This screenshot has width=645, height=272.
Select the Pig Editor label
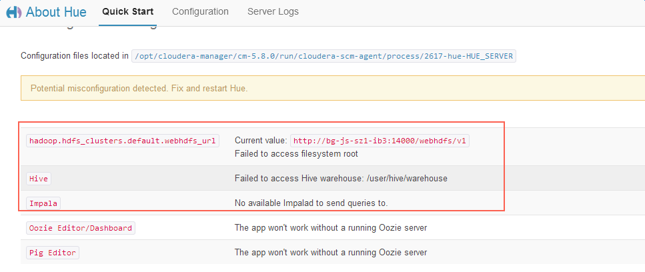pyautogui.click(x=53, y=253)
